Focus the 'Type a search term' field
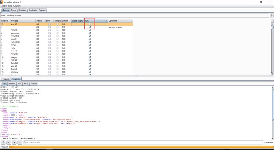The width and height of the screenshot is (274, 150). (x=143, y=143)
